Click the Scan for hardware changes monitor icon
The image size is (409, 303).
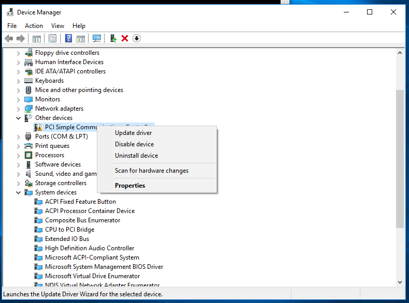pos(96,38)
